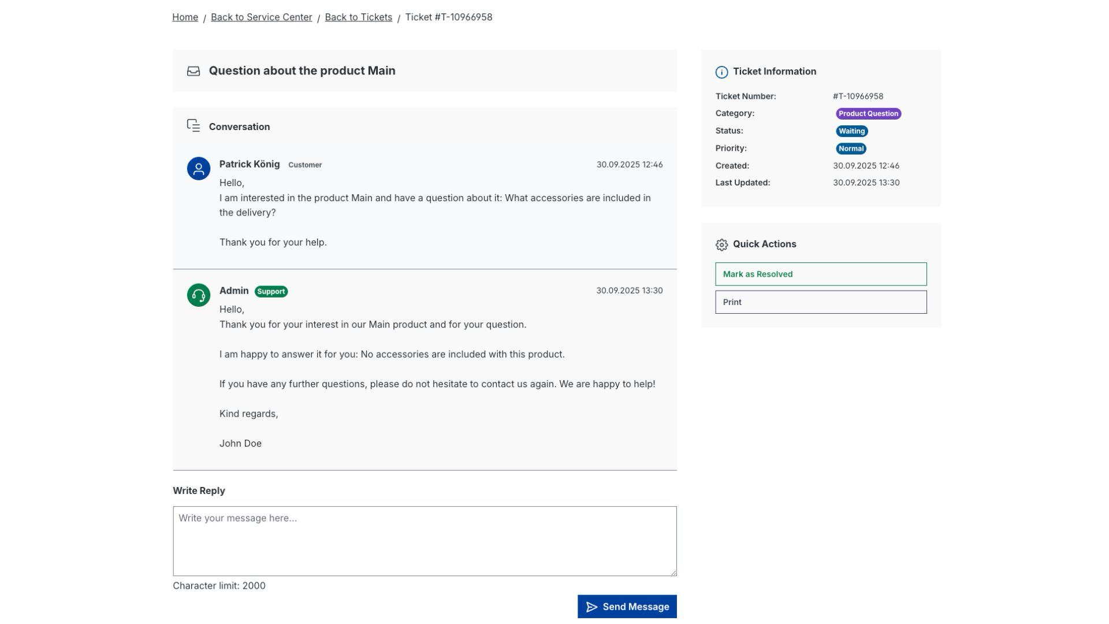The image size is (1109, 624).
Task: Focus the Write Reply message textbox
Action: 425,541
